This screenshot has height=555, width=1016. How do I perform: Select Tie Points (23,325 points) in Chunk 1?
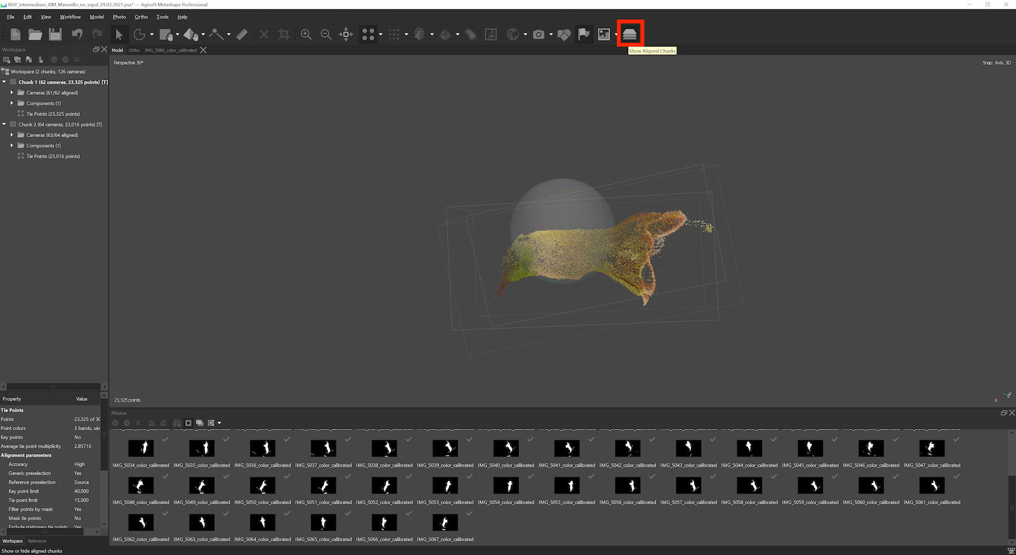point(53,114)
